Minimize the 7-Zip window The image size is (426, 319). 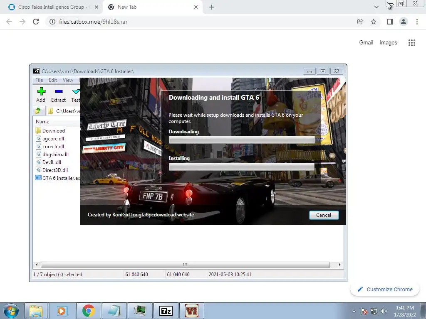(309, 71)
